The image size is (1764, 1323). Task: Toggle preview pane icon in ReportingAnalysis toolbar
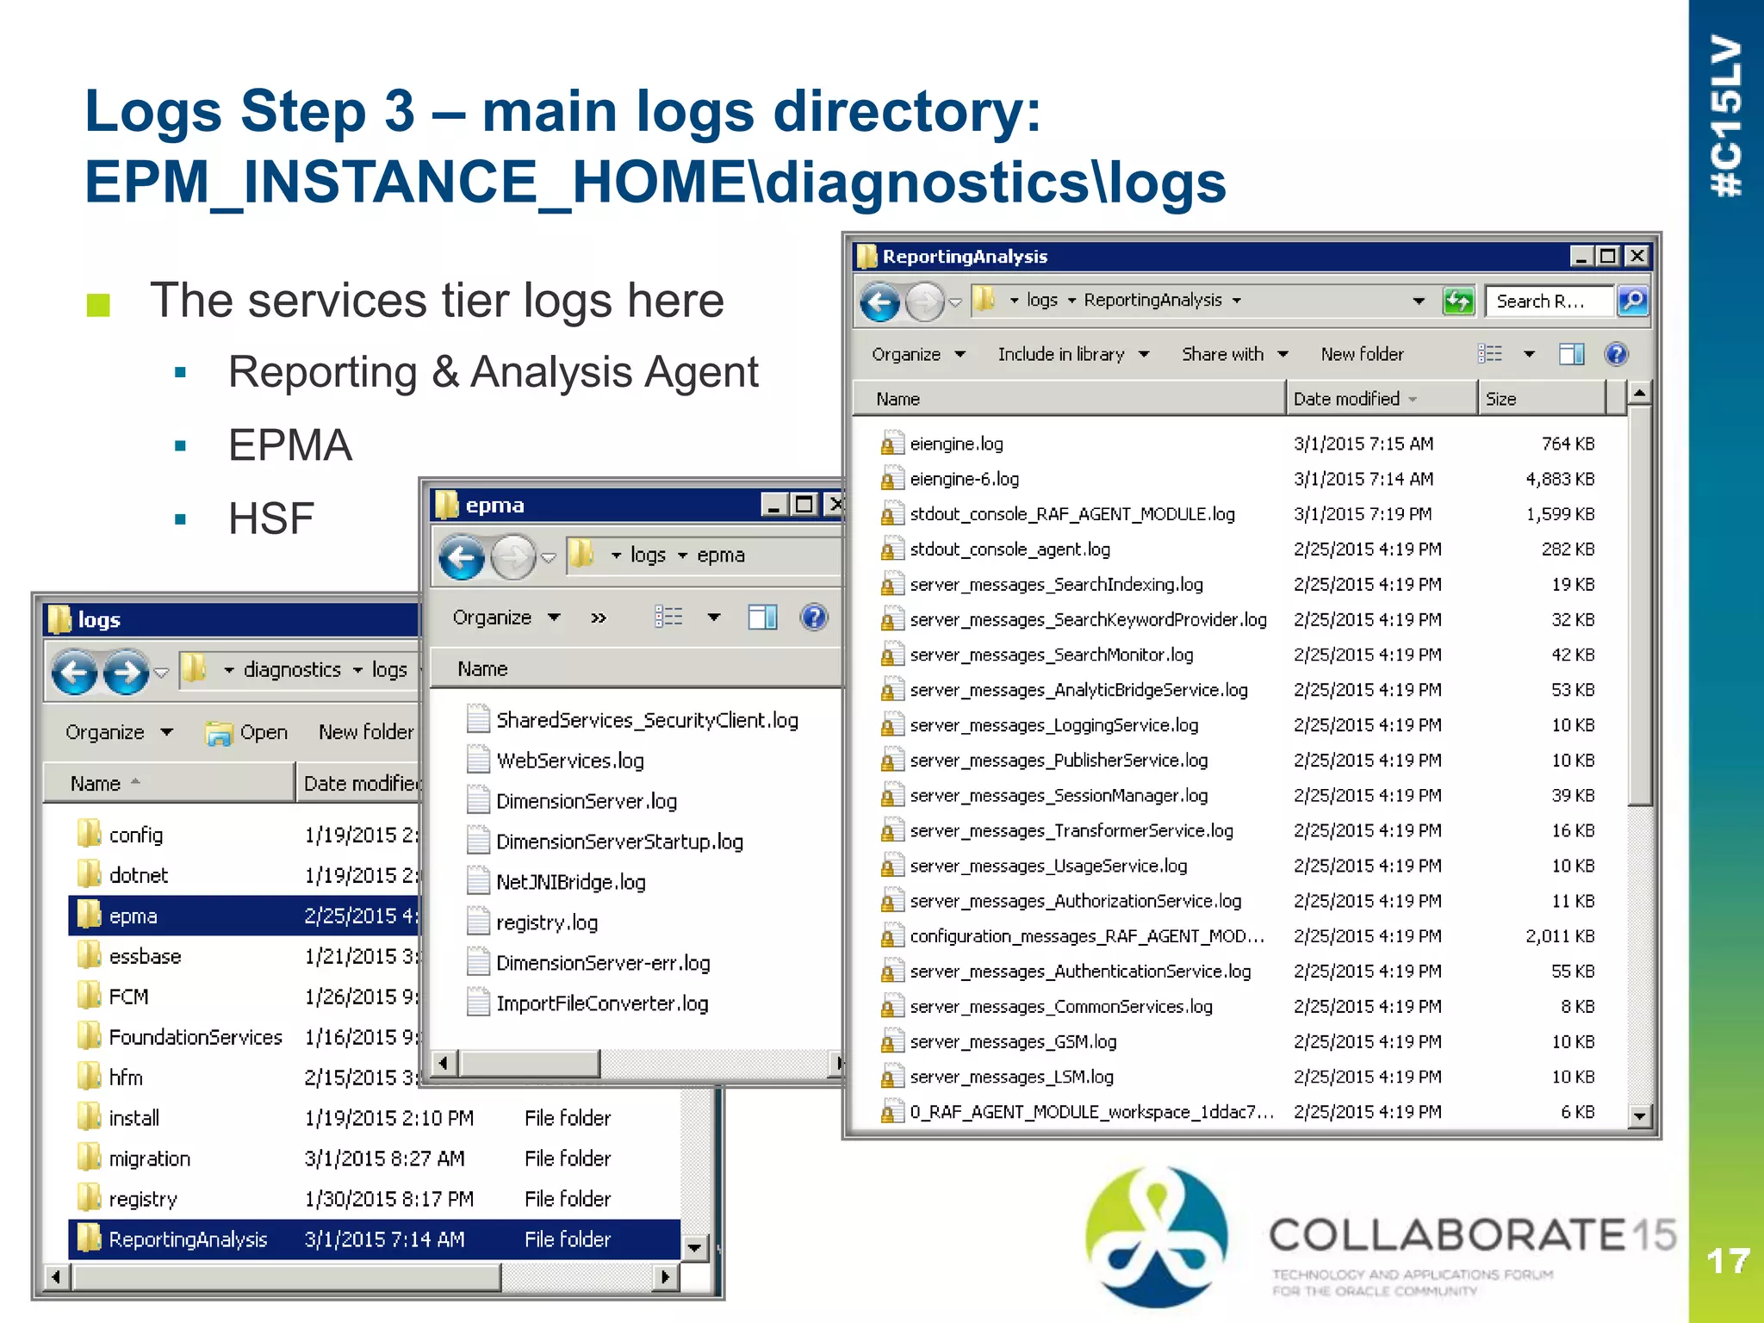click(1572, 354)
